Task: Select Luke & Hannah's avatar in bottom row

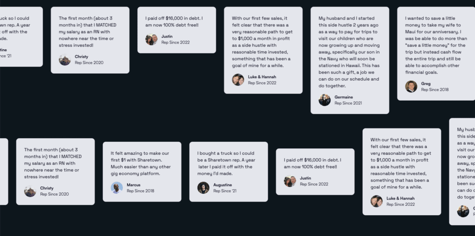Action: [377, 201]
